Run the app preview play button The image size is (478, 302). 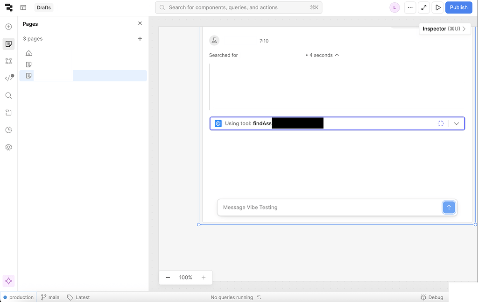pos(438,7)
